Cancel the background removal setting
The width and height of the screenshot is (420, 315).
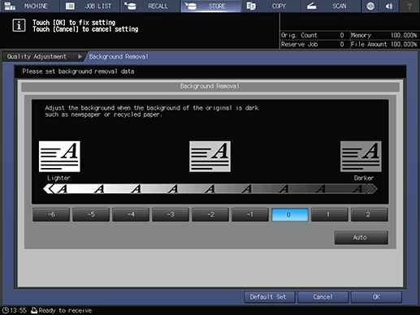[323, 297]
